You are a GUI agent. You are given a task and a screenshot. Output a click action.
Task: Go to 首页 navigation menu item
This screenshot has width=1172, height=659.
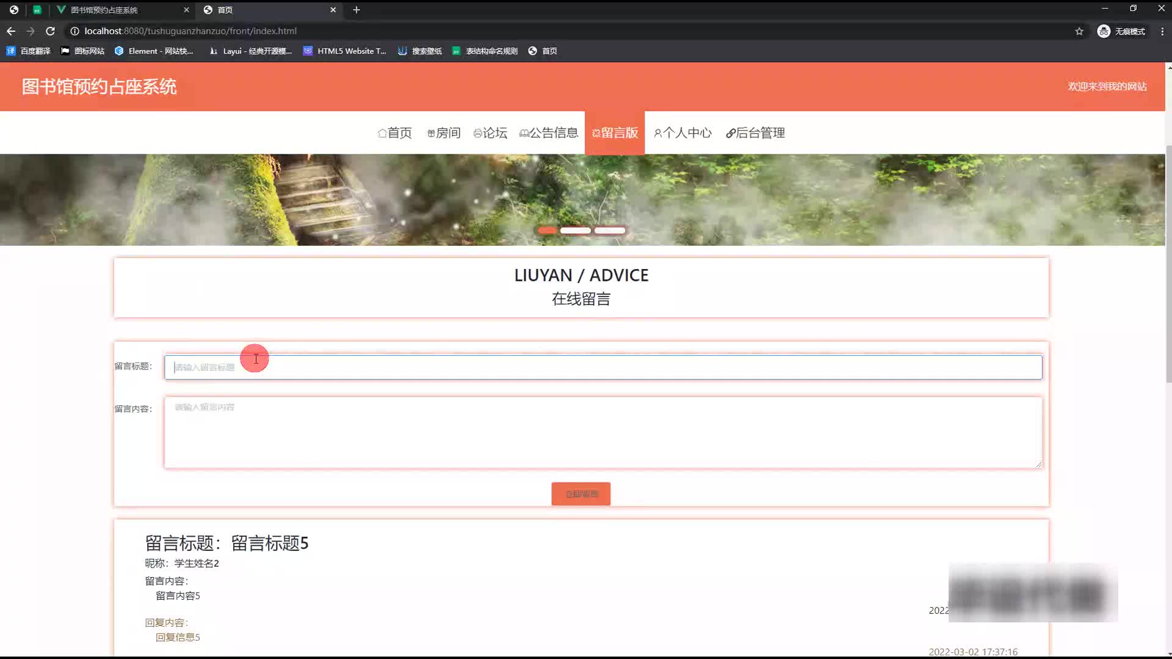tap(395, 133)
